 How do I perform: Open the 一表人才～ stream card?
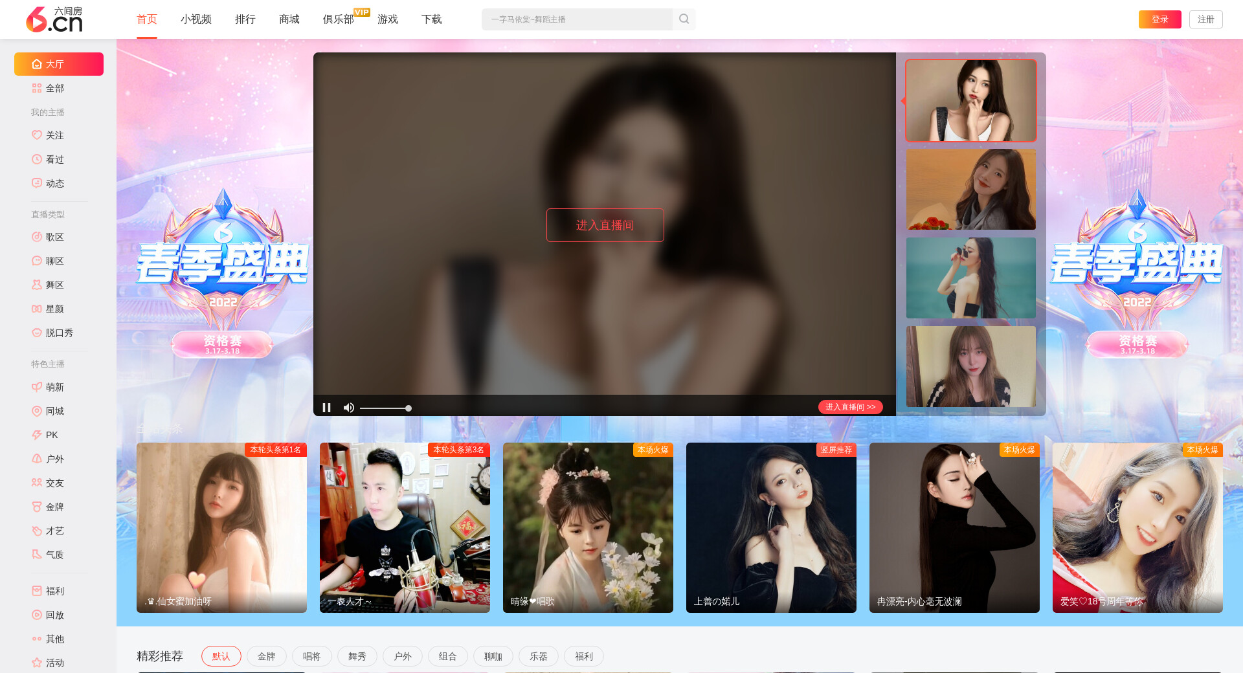coord(405,527)
